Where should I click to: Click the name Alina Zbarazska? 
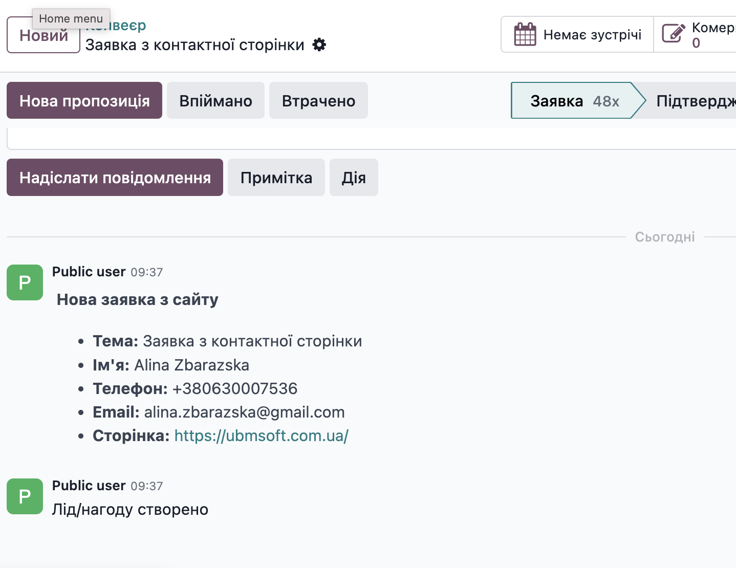pyautogui.click(x=191, y=365)
